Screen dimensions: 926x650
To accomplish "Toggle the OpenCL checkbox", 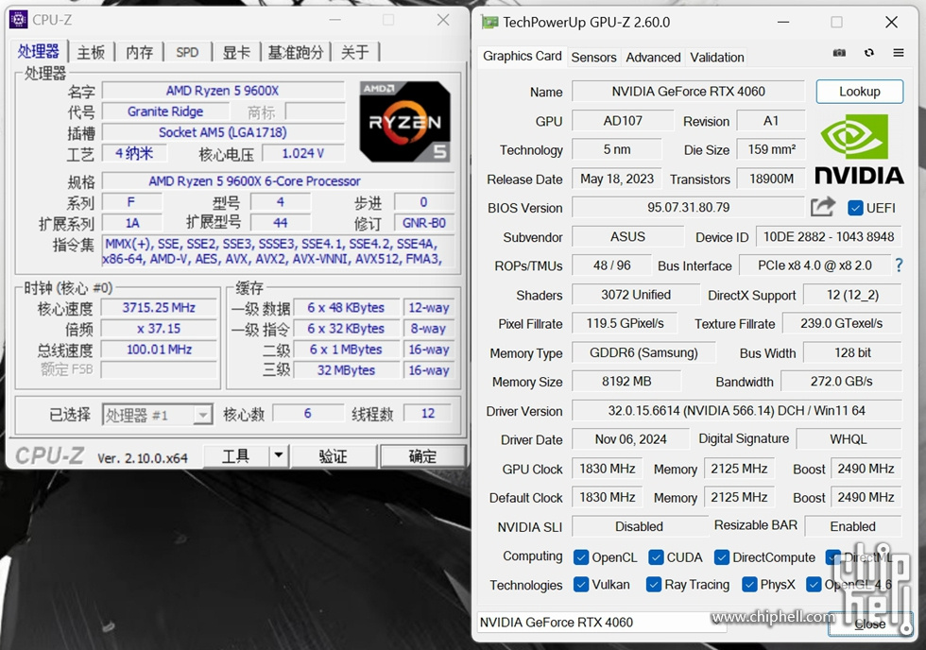I will click(580, 557).
